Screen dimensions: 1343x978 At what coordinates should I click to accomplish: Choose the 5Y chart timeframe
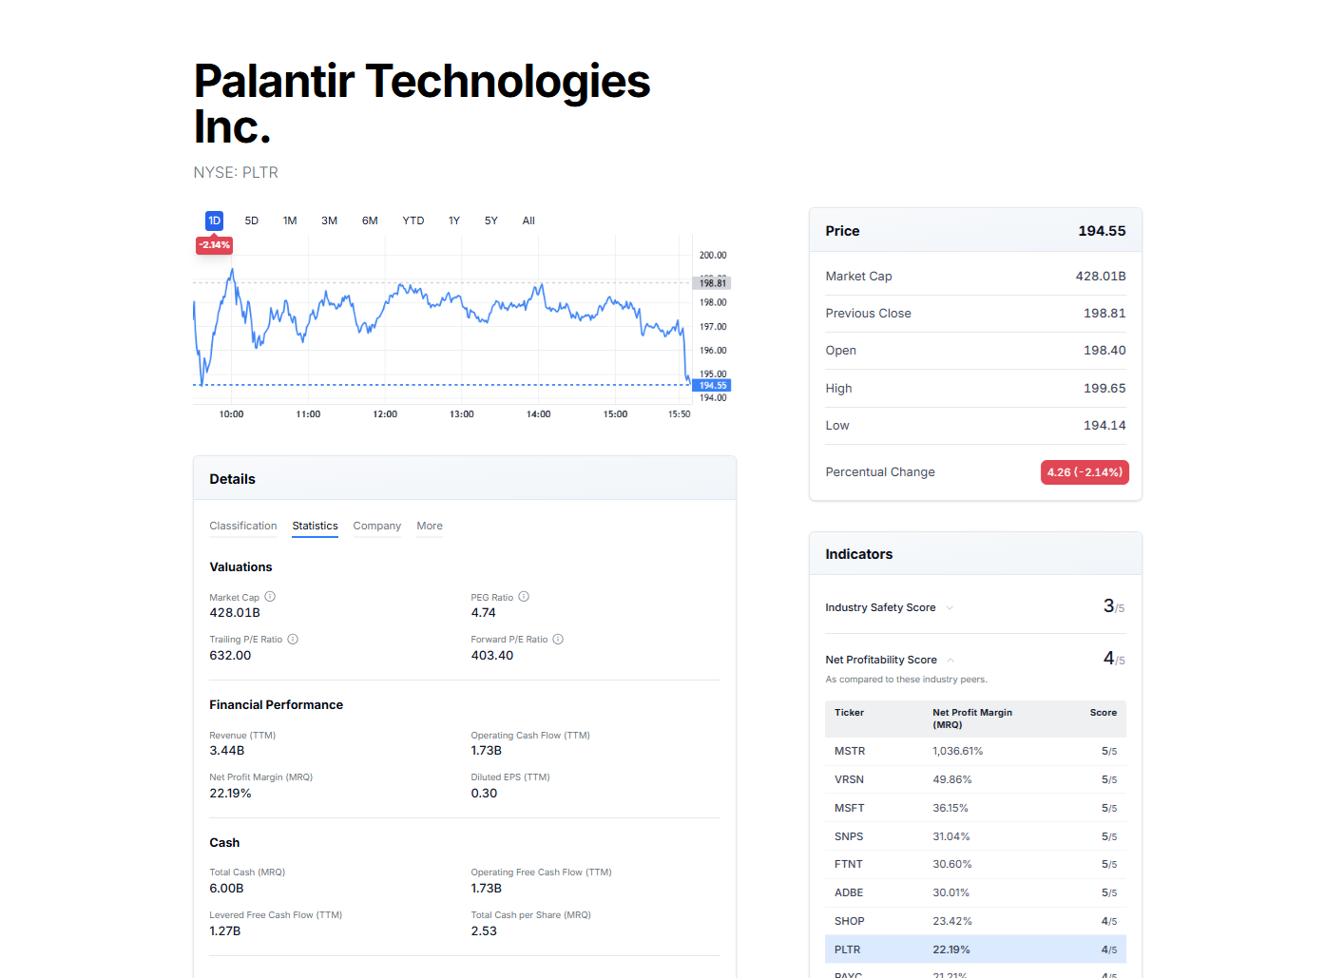(491, 221)
